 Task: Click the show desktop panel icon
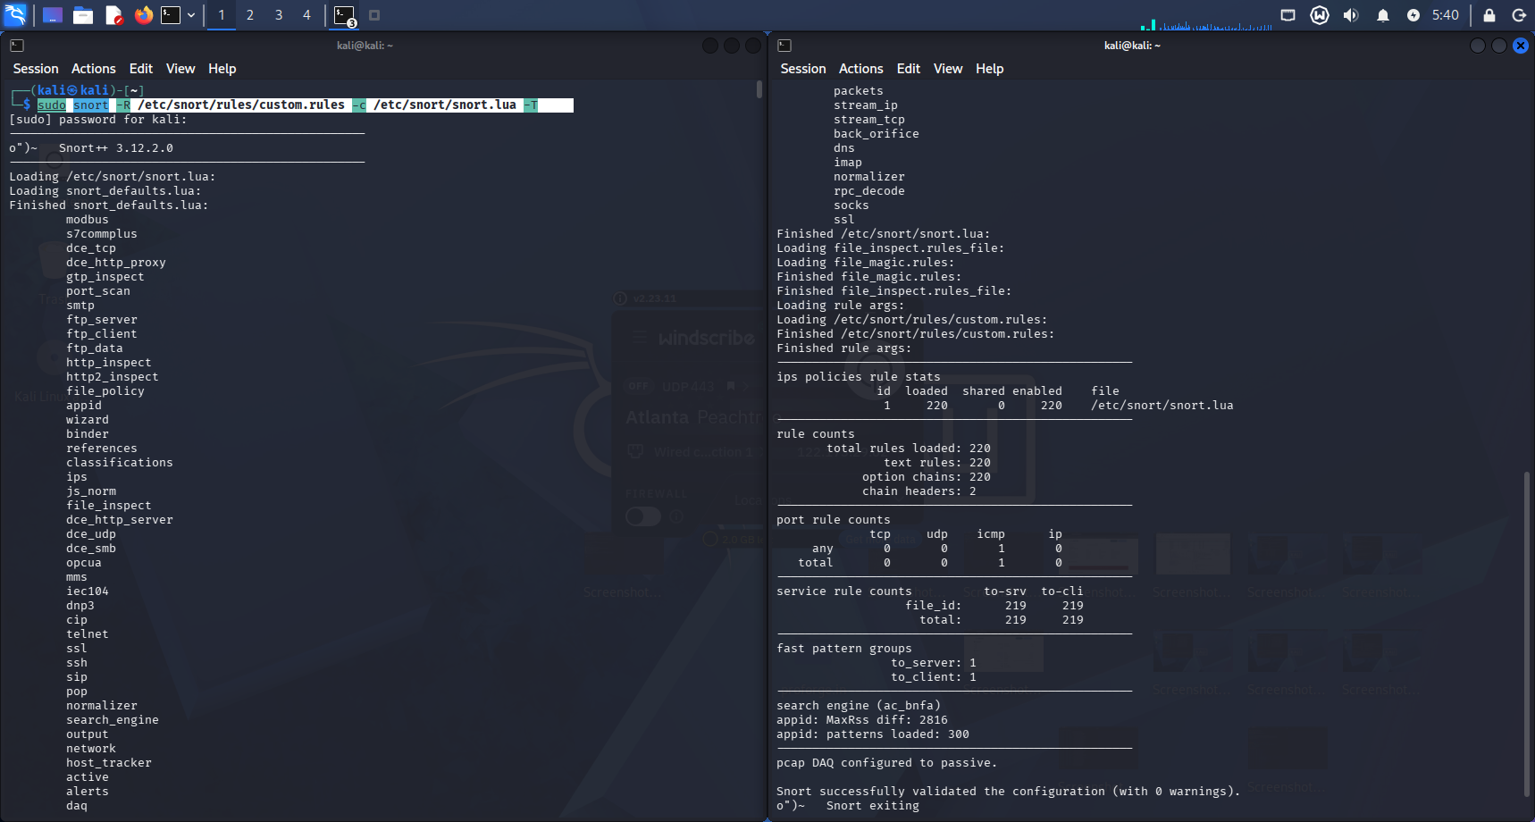(53, 14)
